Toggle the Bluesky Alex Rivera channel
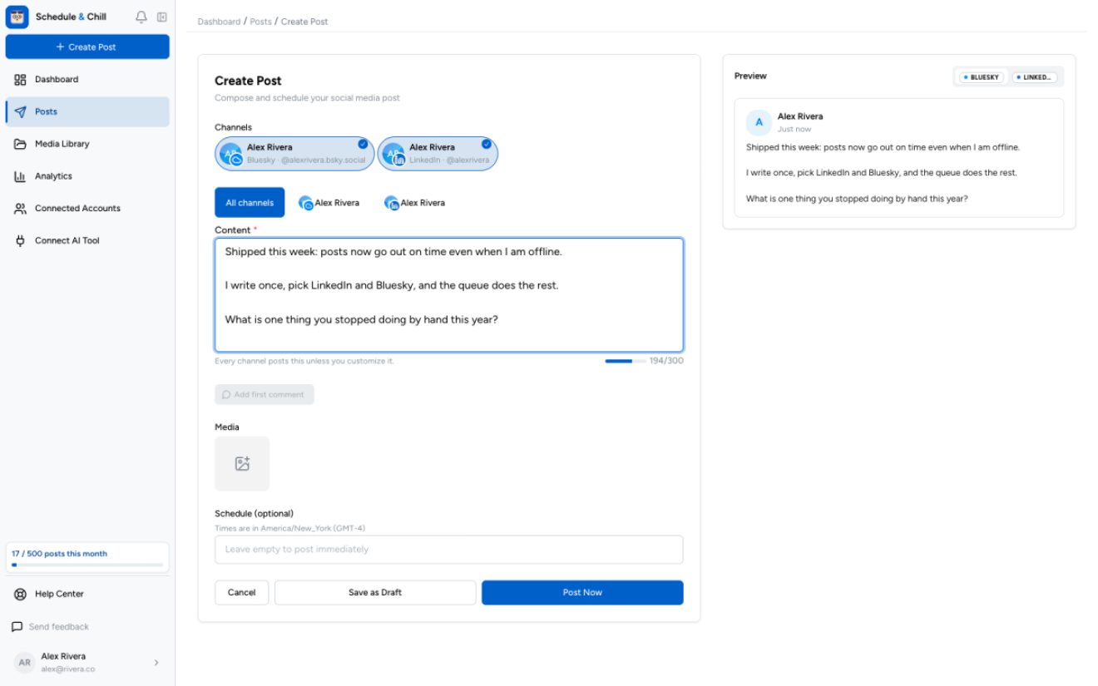This screenshot has height=686, width=1098. 294,153
